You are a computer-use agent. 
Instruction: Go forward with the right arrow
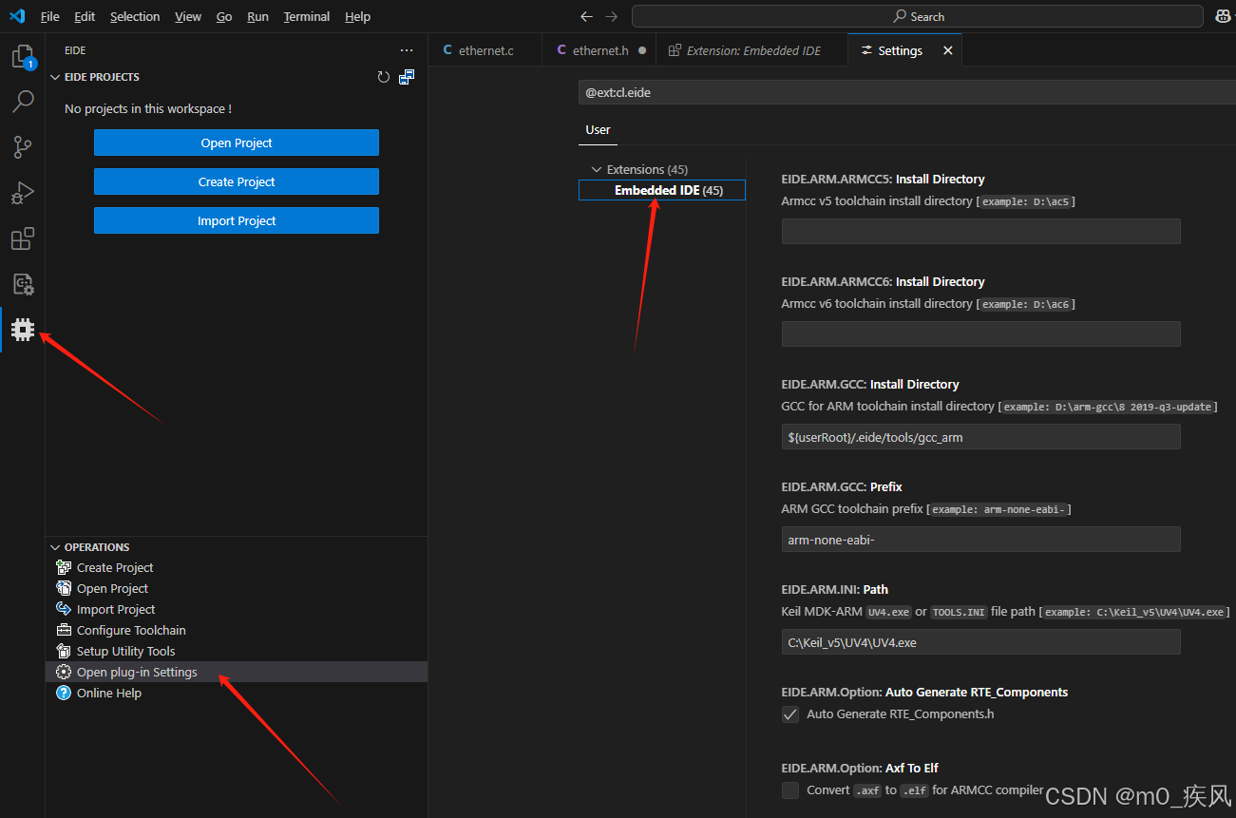pyautogui.click(x=611, y=16)
